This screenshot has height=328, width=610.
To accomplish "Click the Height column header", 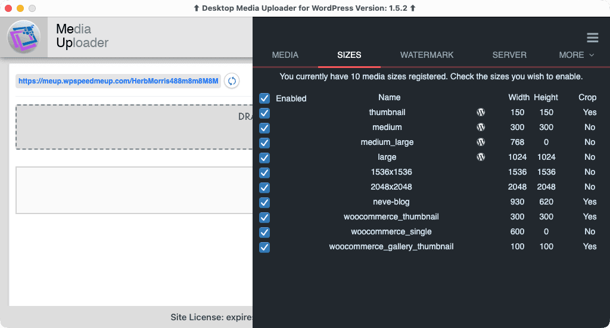I will [x=546, y=97].
